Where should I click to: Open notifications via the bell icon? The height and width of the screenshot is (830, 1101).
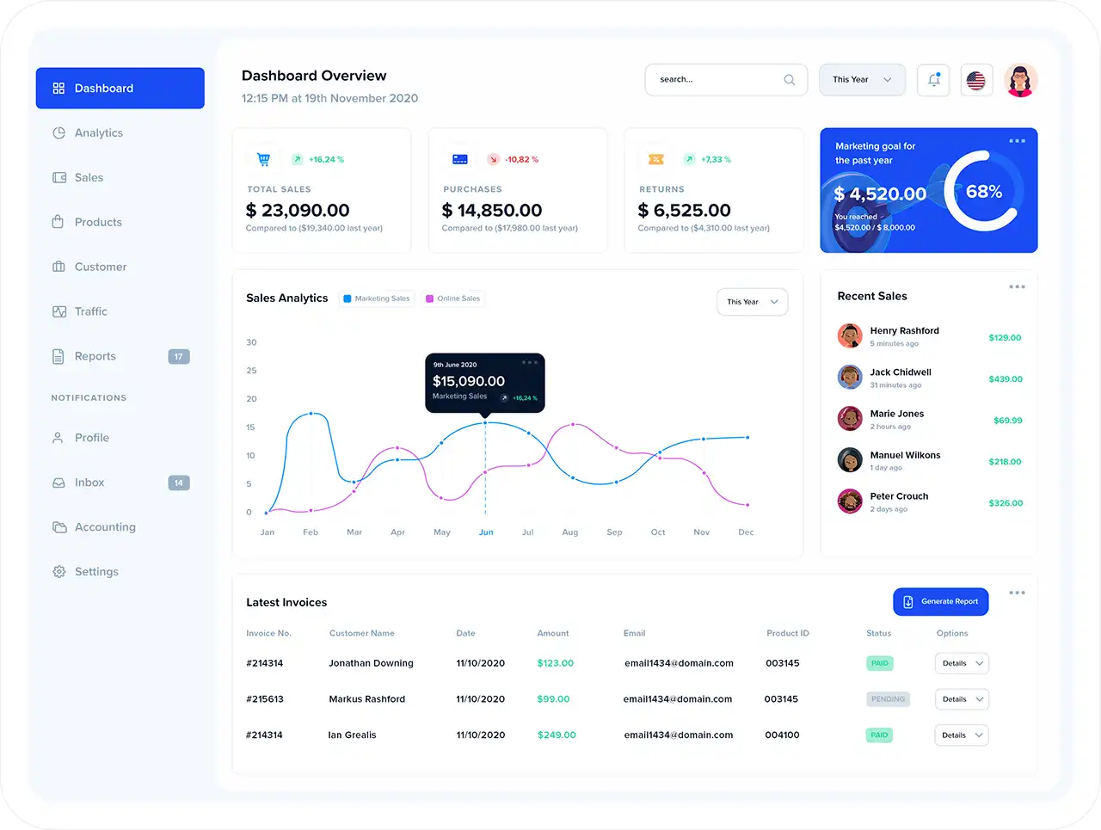point(933,79)
